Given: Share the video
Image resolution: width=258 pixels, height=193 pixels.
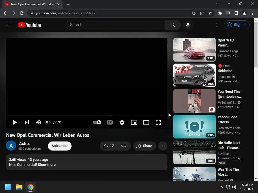Looking at the screenshot, I should coord(144,146).
